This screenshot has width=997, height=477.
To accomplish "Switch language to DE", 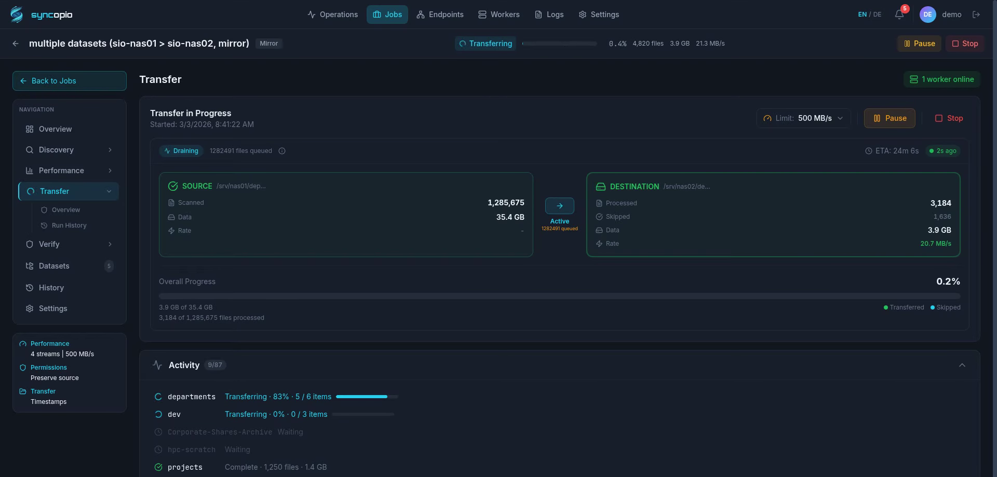I will [x=878, y=15].
